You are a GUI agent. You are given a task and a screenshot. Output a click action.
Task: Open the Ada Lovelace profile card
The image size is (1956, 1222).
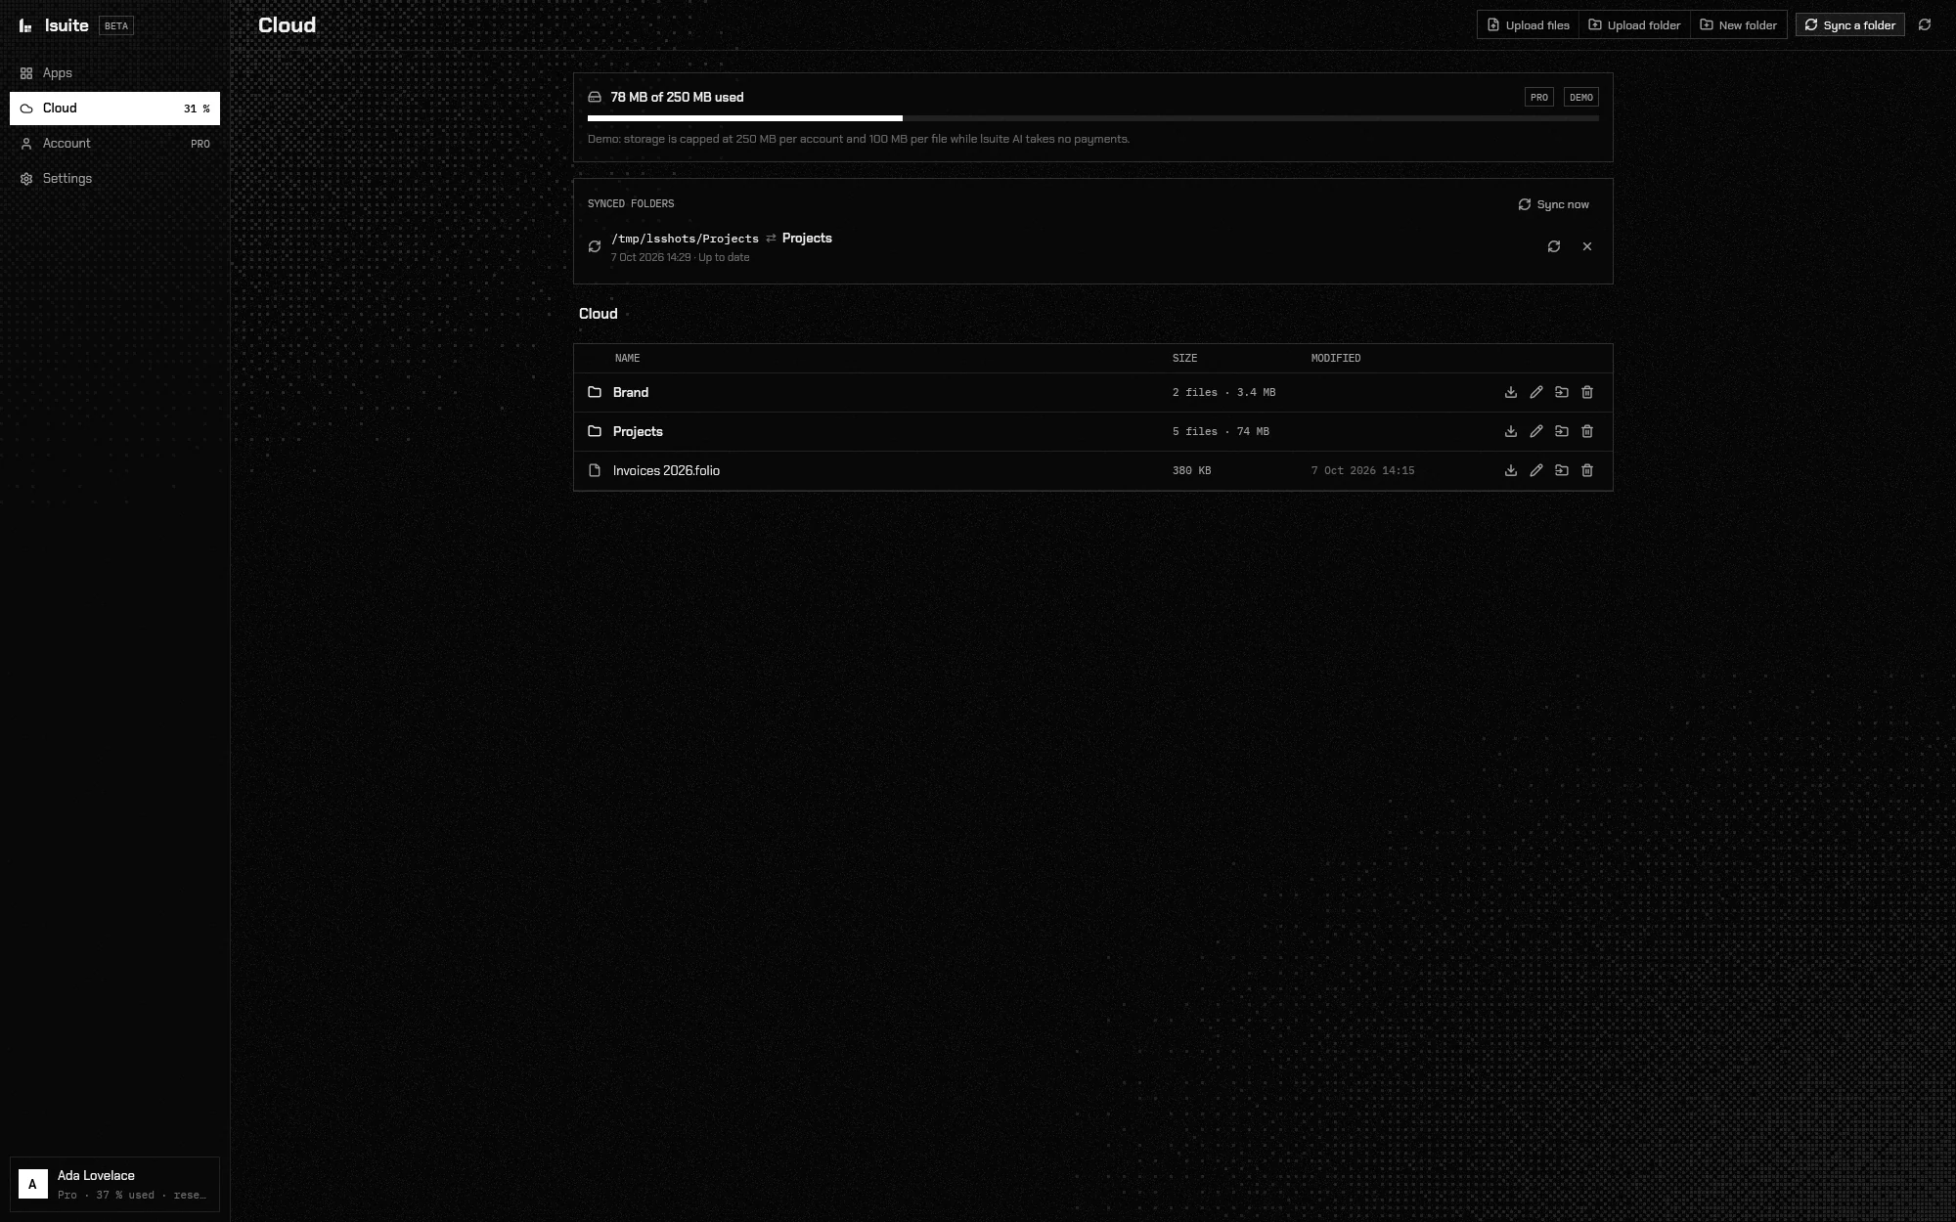click(x=114, y=1184)
